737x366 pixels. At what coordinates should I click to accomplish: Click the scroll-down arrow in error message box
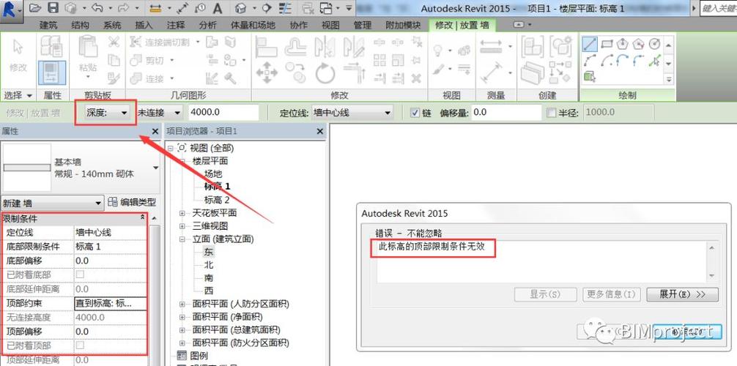711,275
